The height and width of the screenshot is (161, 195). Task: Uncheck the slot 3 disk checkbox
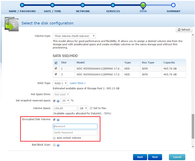[x=56, y=74]
